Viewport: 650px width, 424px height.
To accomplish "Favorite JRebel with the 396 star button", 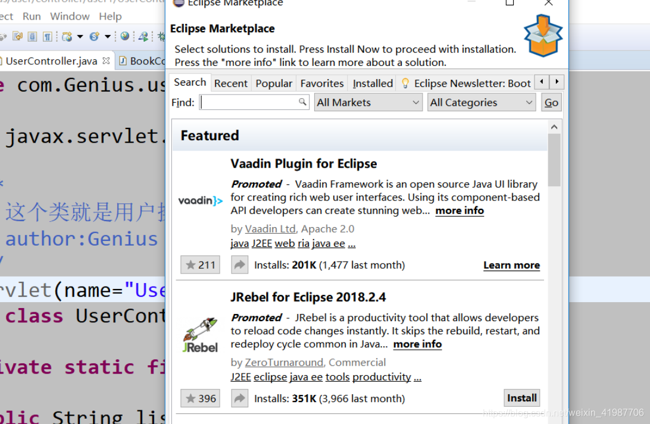I will 200,398.
